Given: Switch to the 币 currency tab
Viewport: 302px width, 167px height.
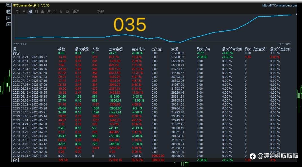Looking at the screenshot, I should point(55,12).
